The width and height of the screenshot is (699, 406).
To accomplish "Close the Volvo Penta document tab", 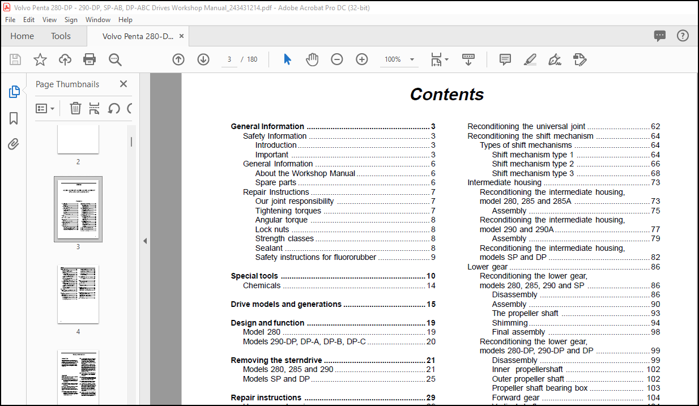I will tap(181, 36).
